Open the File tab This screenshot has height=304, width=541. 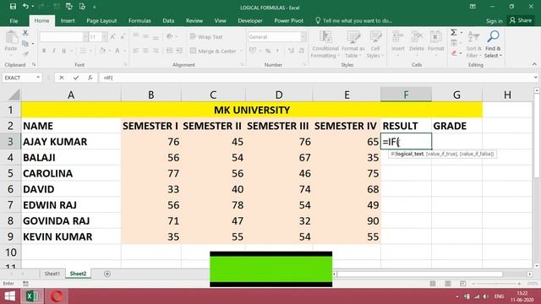click(x=14, y=20)
